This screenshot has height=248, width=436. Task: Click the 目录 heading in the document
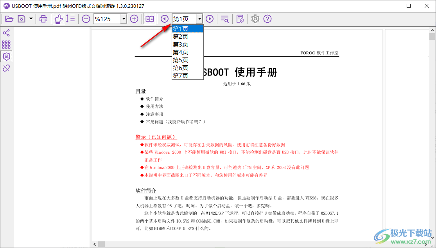(x=141, y=92)
